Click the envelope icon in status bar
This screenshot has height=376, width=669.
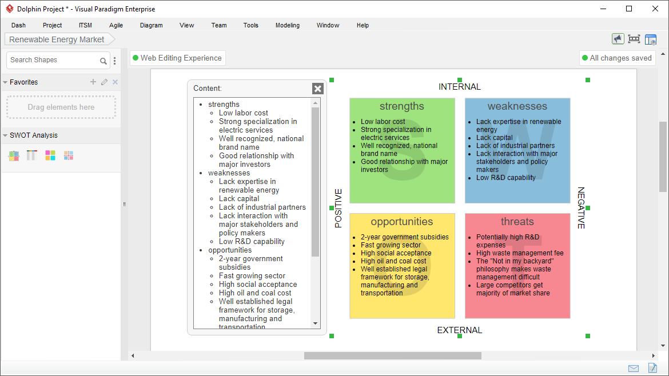click(x=634, y=369)
